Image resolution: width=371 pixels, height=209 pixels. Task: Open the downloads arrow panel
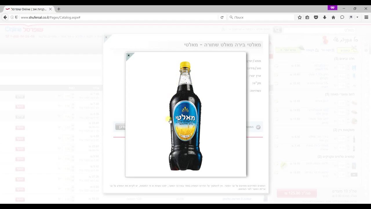coord(325,17)
